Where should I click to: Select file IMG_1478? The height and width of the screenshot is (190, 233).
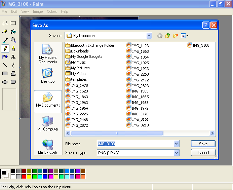tap(77, 85)
